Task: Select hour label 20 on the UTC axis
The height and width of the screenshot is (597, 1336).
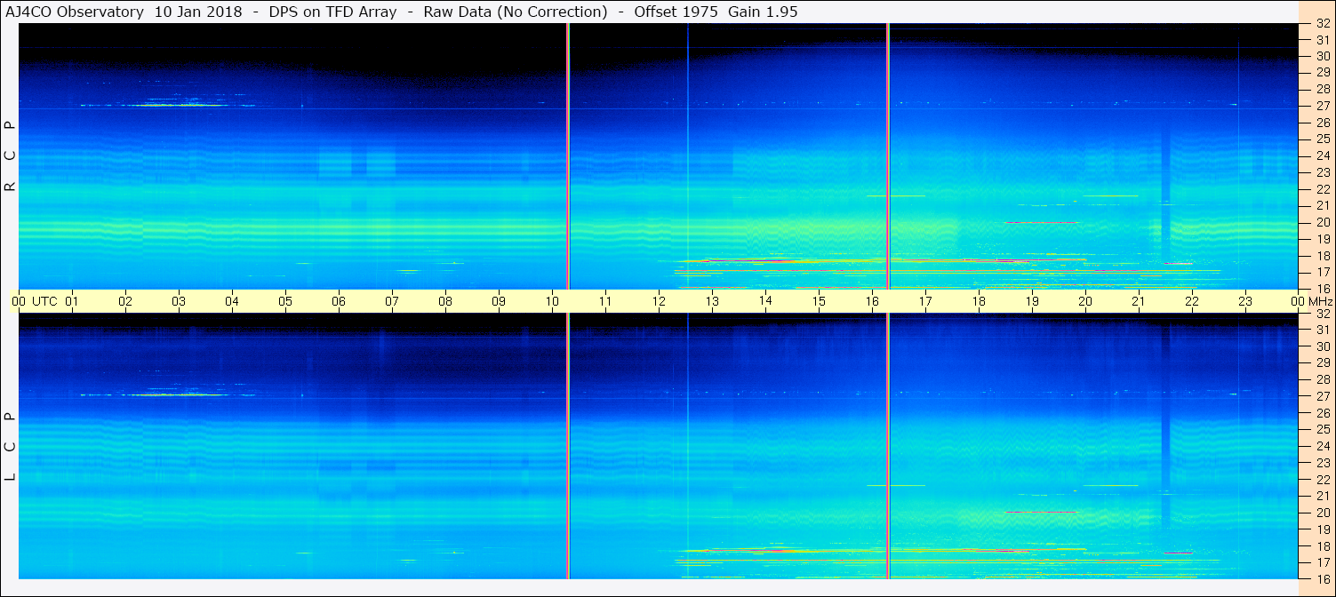Action: [1085, 301]
